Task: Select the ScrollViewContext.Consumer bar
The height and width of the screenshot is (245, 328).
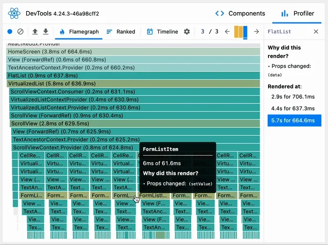Action: [x=134, y=91]
